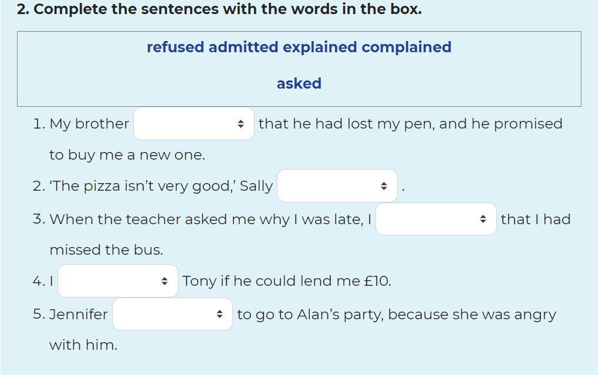Expand the dropdown after "Jennifer"
Screen dimensions: 599x375
coord(172,314)
